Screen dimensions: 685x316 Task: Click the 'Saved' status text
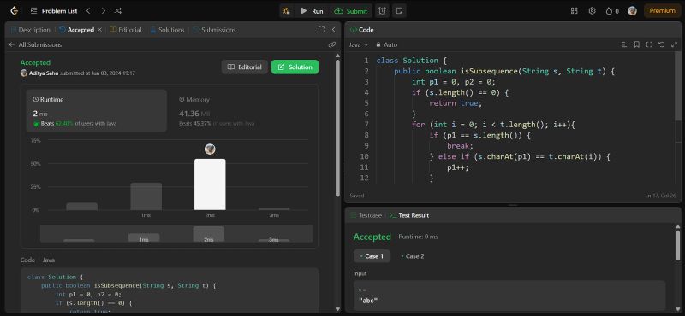[357, 196]
